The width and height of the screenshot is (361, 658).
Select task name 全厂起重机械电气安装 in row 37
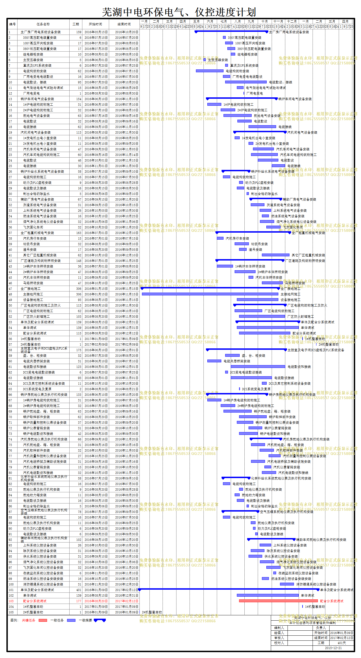(37, 233)
